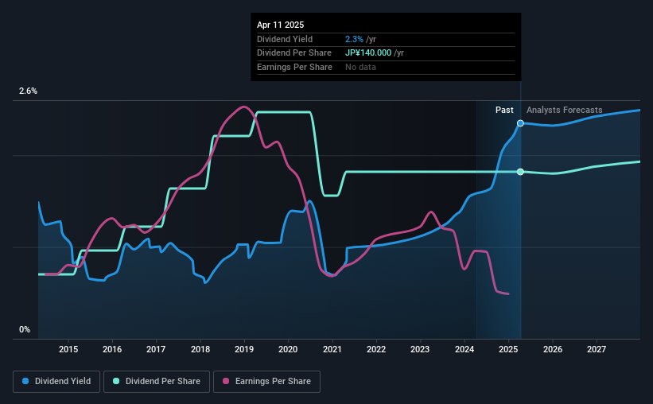
Task: Toggle the Dividend Per Share legend button
Action: click(157, 382)
